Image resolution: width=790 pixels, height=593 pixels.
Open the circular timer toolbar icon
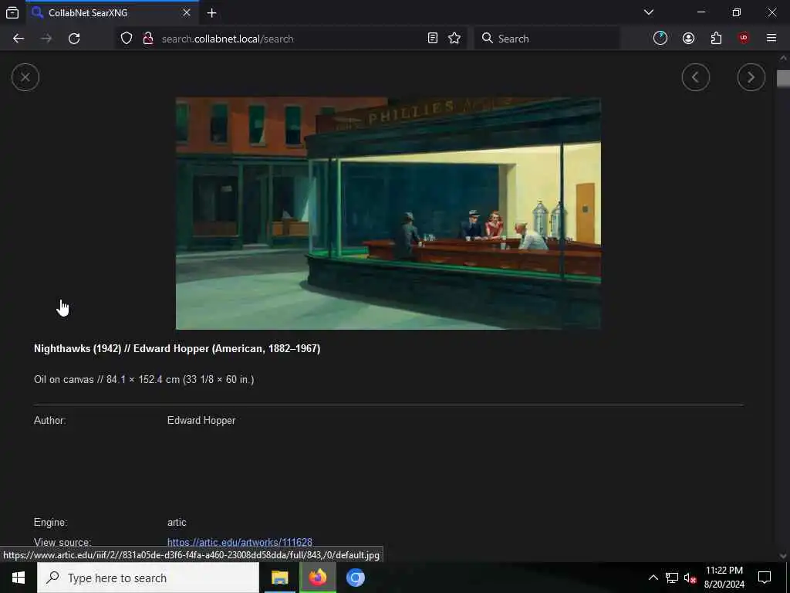pos(660,39)
